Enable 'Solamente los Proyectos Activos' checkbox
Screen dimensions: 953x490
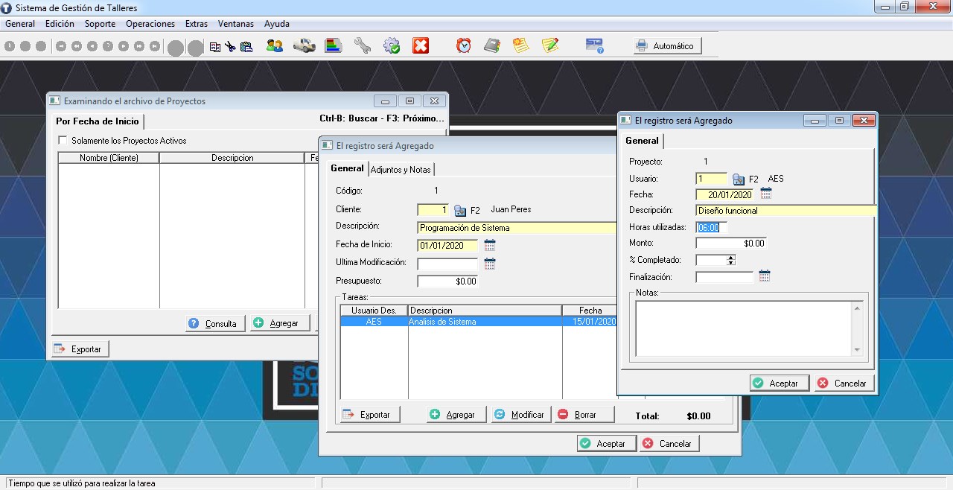tap(63, 141)
